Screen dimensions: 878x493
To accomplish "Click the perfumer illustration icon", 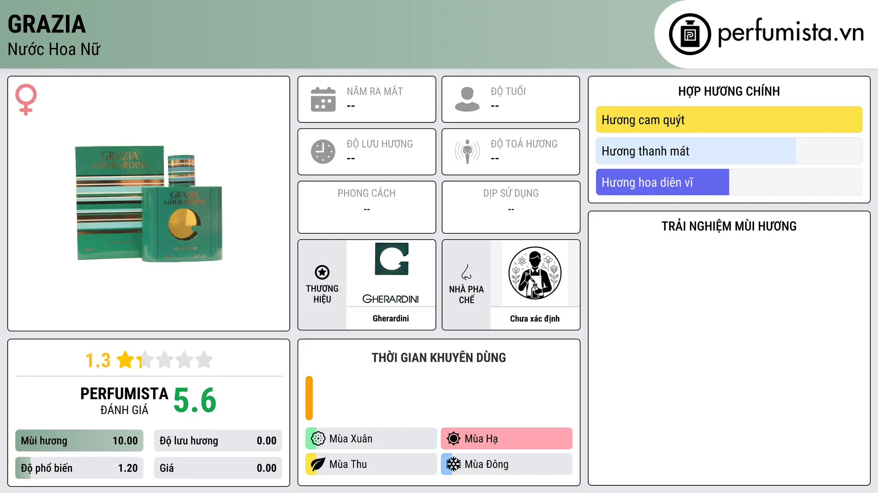I will click(x=535, y=273).
